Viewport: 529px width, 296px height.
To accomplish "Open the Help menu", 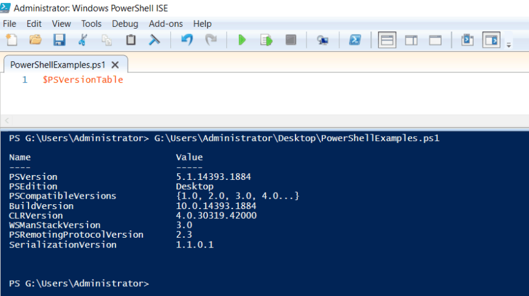I will (x=202, y=24).
